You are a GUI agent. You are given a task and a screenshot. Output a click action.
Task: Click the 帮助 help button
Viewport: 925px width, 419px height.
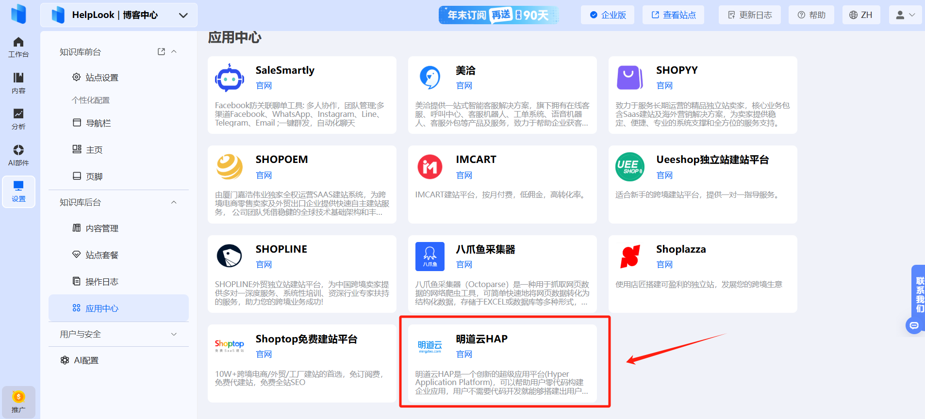[x=811, y=15]
